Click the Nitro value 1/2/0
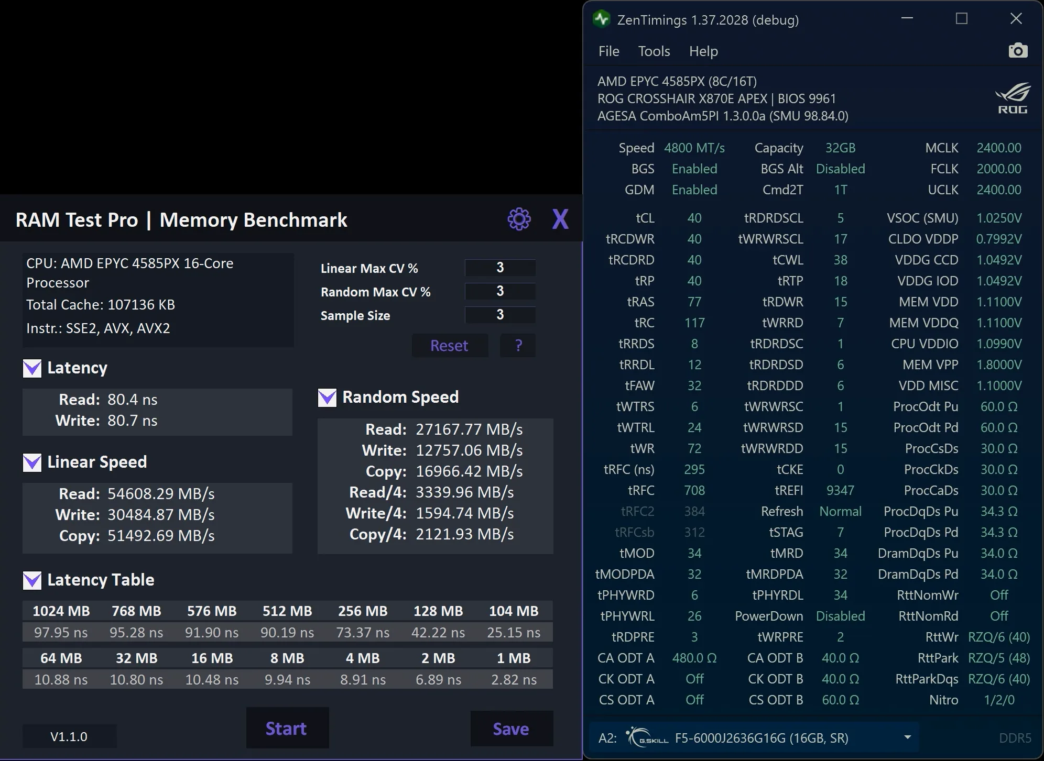 pos(999,700)
